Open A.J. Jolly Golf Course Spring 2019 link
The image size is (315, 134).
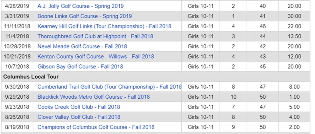[80, 6]
